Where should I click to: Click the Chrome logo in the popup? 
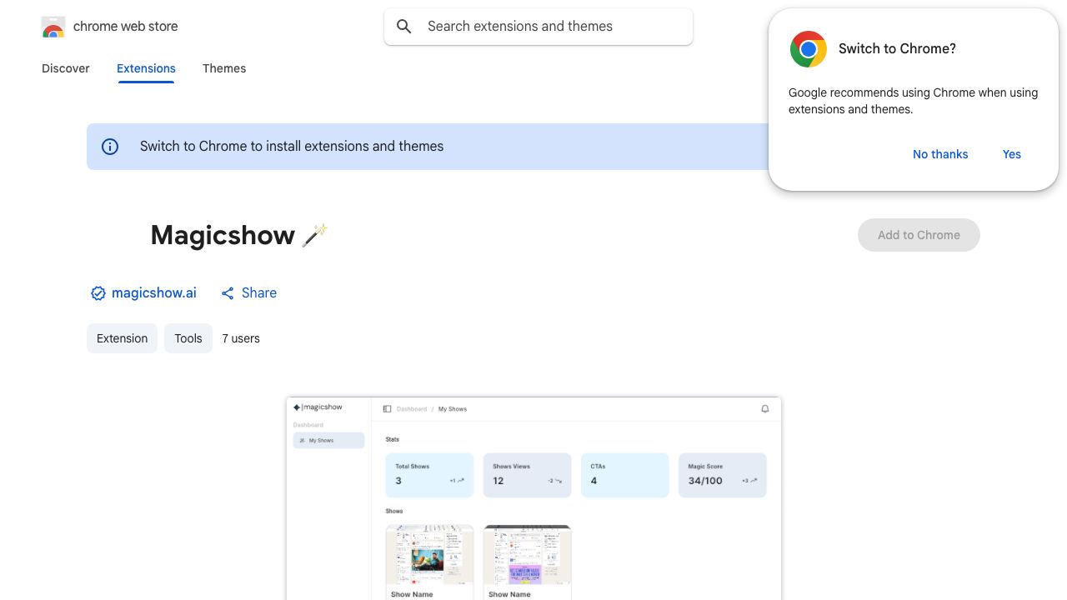click(x=808, y=49)
